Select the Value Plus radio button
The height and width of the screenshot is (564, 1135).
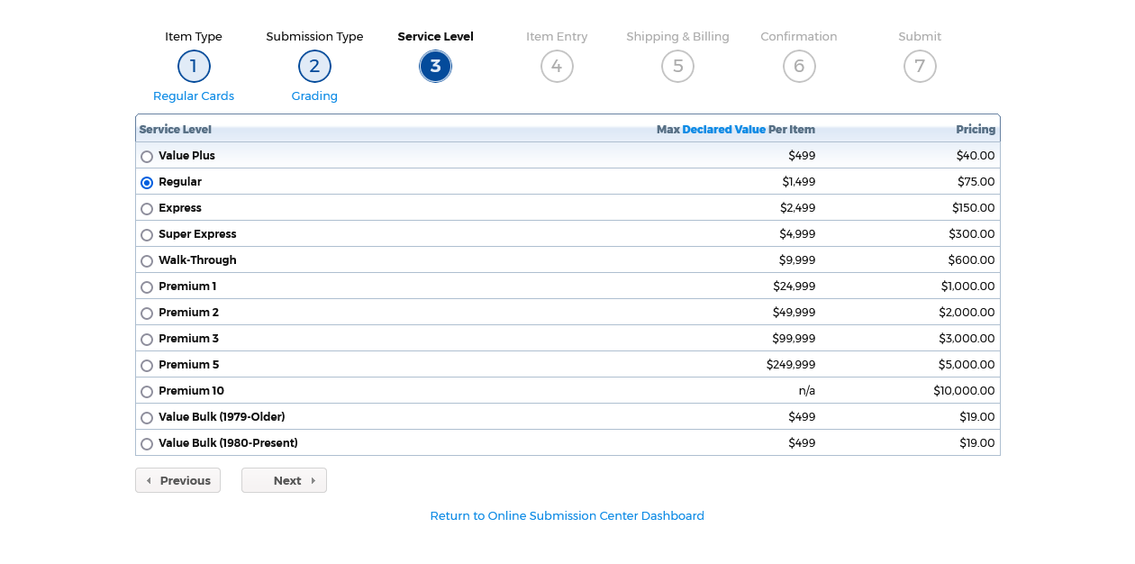(147, 157)
